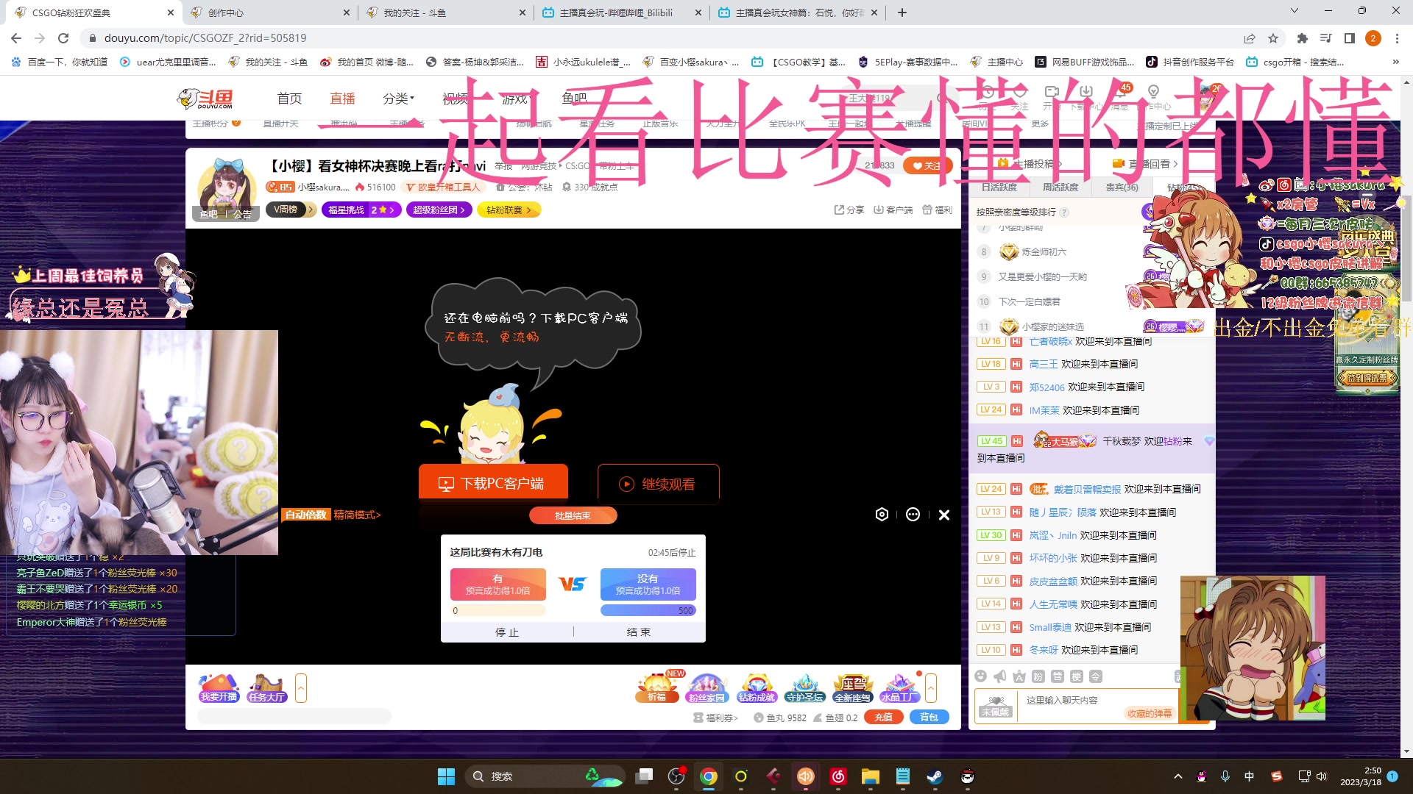Click 停止 on the prediction panel
Screen dimensions: 1413x794
tap(507, 632)
